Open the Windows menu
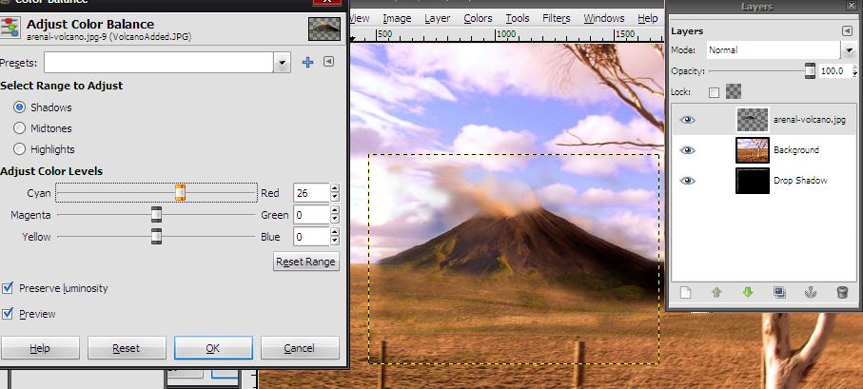 pos(604,18)
